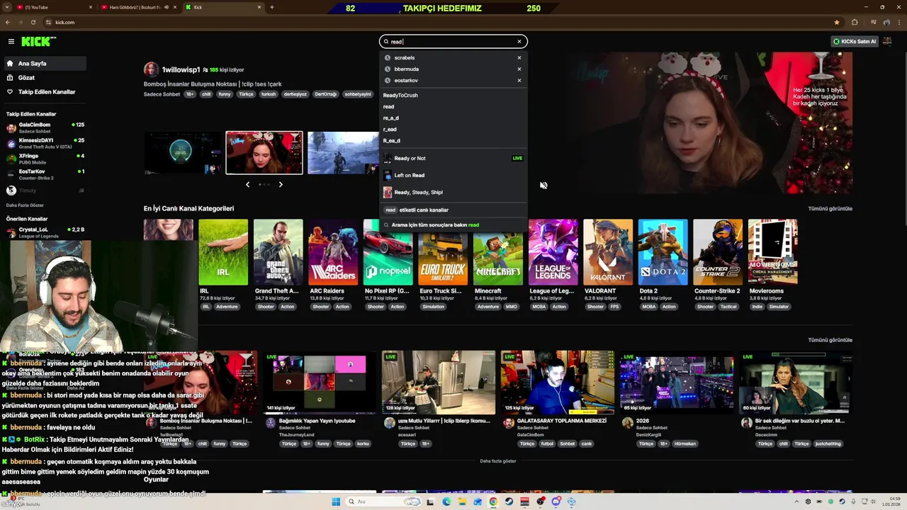Click the chill tag under 1willowisp1
This screenshot has height=510, width=907.
point(206,94)
